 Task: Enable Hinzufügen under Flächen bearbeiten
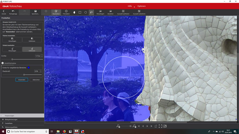12,40
